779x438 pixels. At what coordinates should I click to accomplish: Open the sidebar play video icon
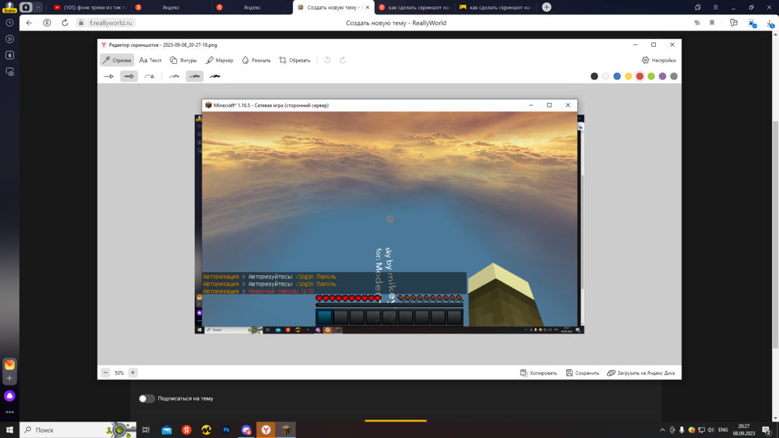9,39
